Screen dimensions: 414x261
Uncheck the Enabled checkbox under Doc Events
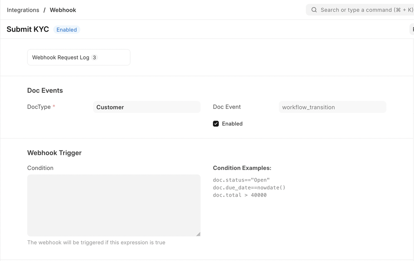[216, 123]
